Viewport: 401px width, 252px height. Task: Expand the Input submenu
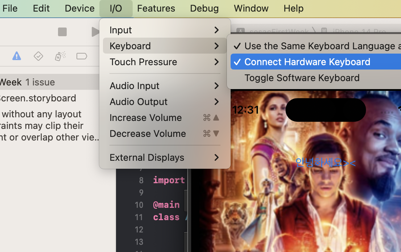point(165,30)
